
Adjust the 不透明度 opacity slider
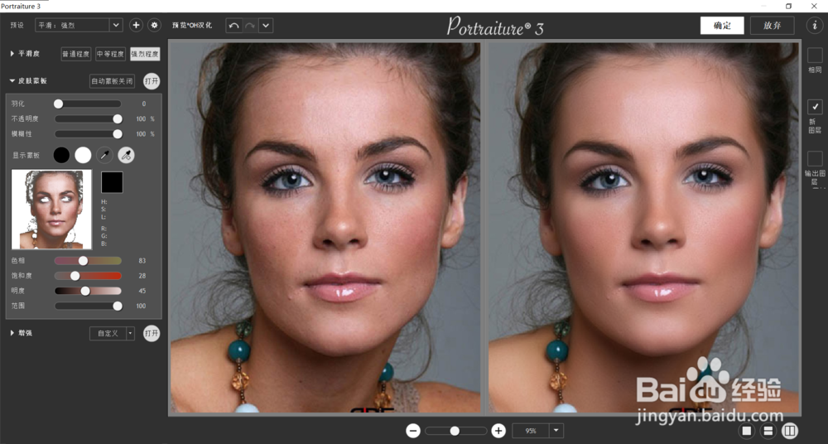(88, 119)
